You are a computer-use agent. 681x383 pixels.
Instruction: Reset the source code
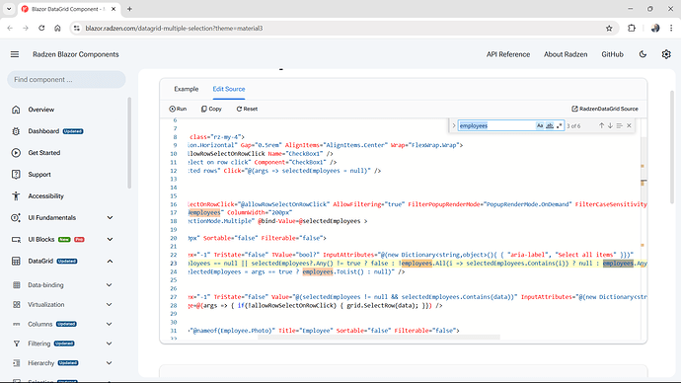[x=247, y=109]
